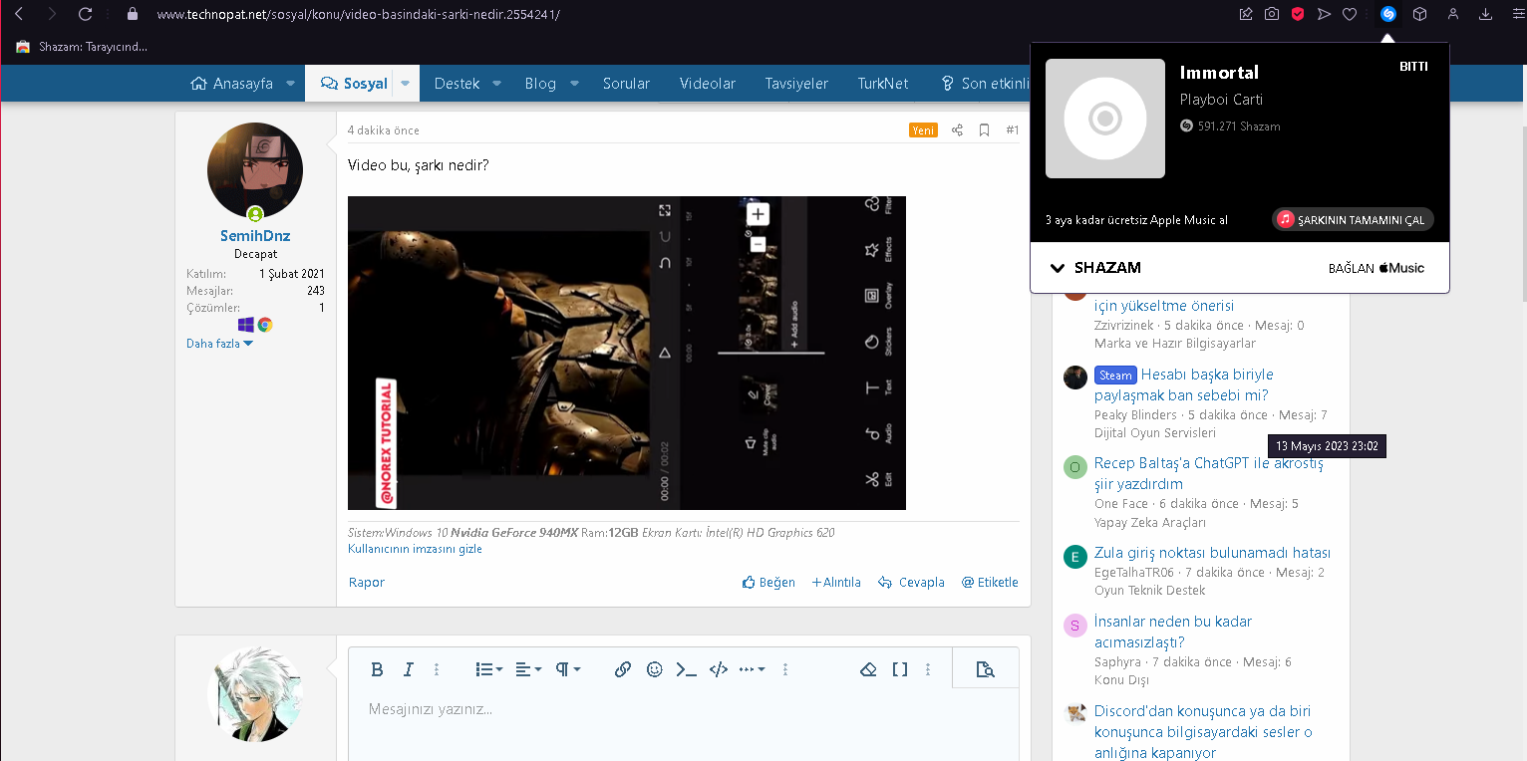The height and width of the screenshot is (761, 1527).
Task: Report the post via the Rapor link
Action: pyautogui.click(x=367, y=583)
